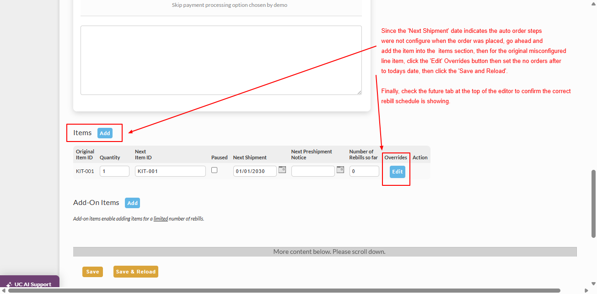Open UC AI Support sparkle widget
The image size is (597, 294).
pos(29,284)
